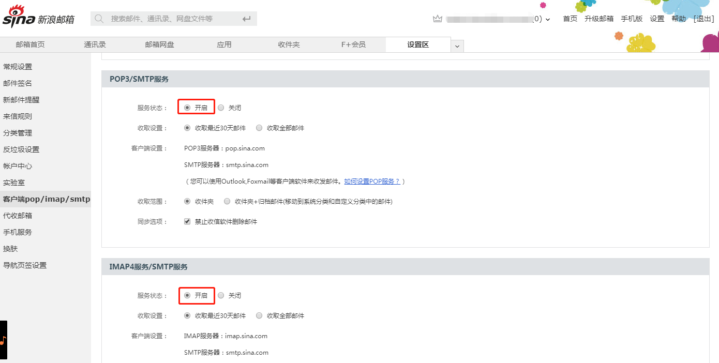
Task: Click the Sina 新浪邮箱 logo
Action: pos(39,17)
